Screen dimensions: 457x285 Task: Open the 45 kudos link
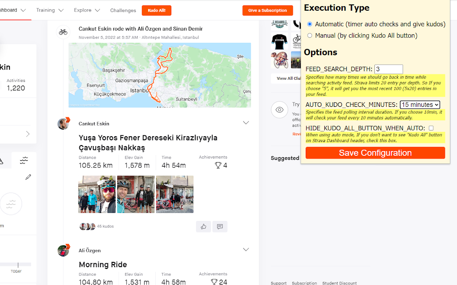pyautogui.click(x=105, y=226)
